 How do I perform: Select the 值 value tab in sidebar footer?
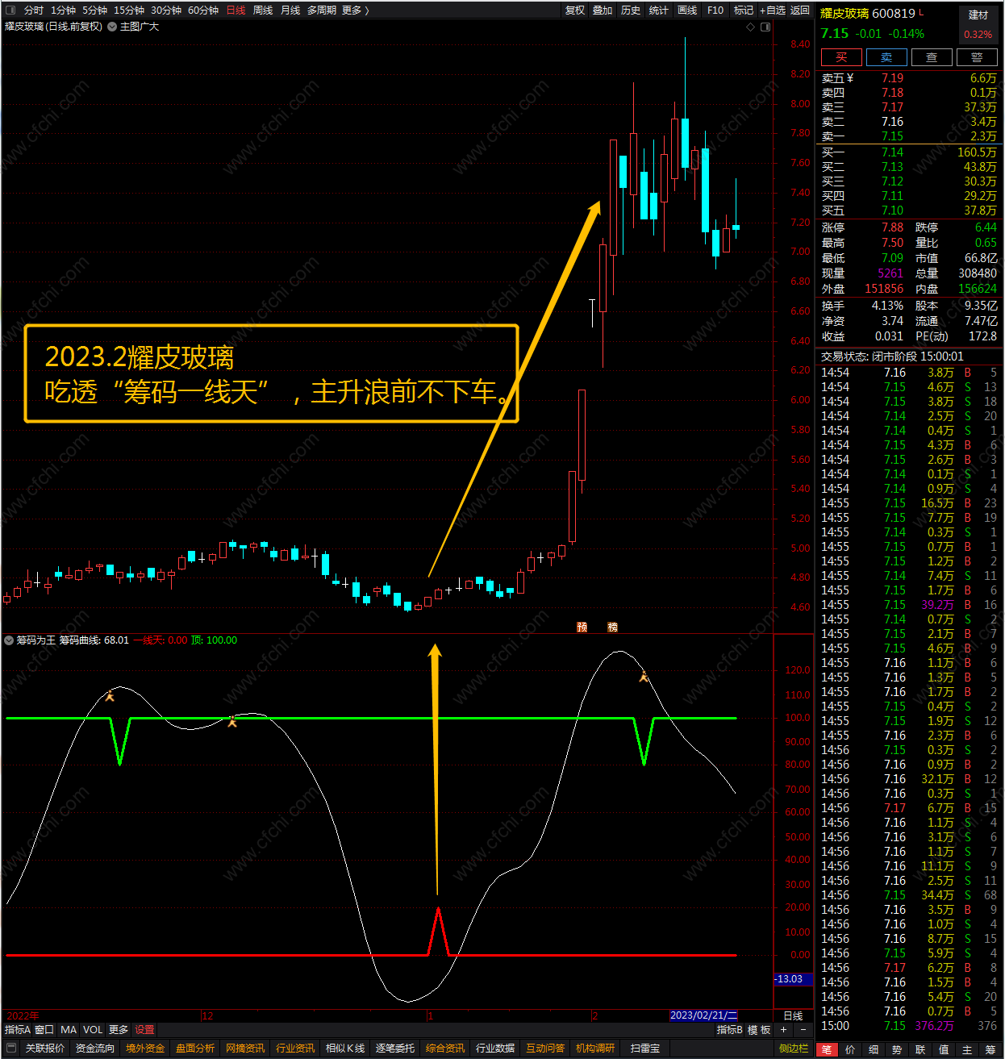944,1049
